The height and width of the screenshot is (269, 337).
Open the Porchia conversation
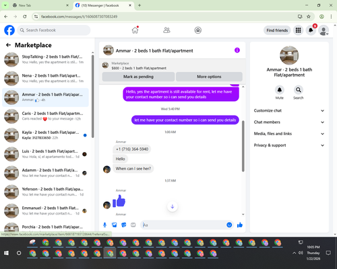pyautogui.click(x=45, y=227)
